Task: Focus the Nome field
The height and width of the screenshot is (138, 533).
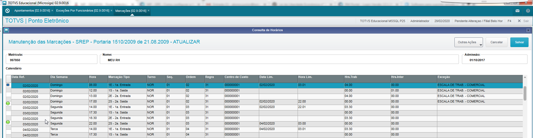Action: tap(279, 59)
